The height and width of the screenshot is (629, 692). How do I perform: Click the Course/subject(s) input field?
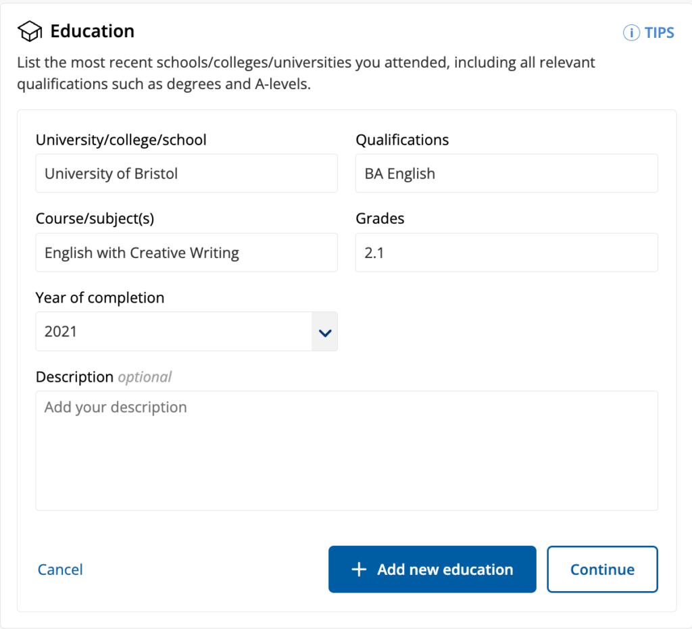(x=187, y=252)
